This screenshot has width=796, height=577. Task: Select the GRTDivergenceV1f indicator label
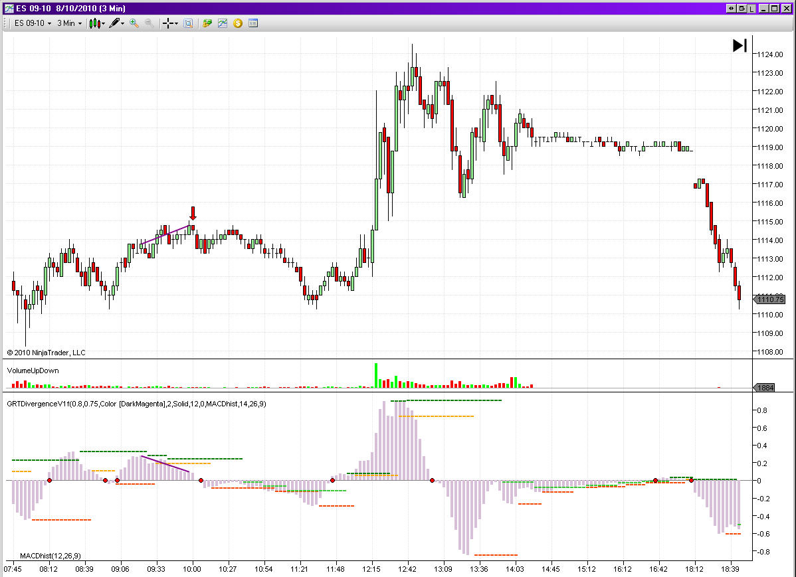137,404
